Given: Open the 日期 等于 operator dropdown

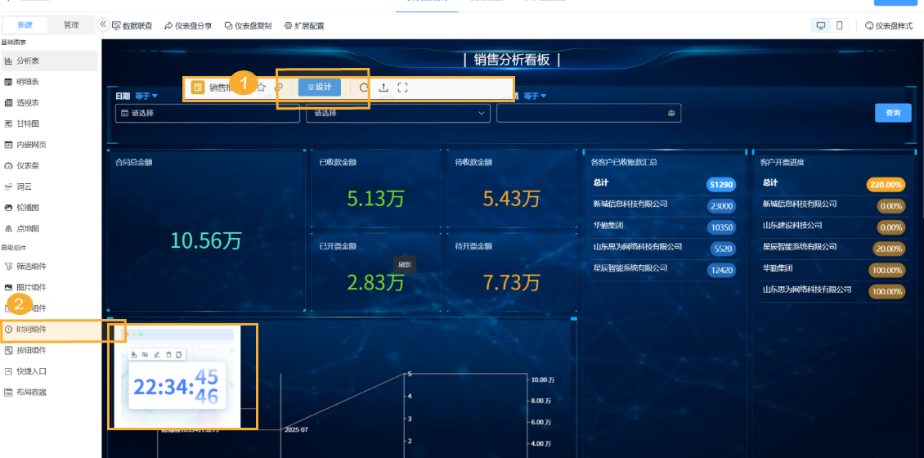Looking at the screenshot, I should click(146, 96).
